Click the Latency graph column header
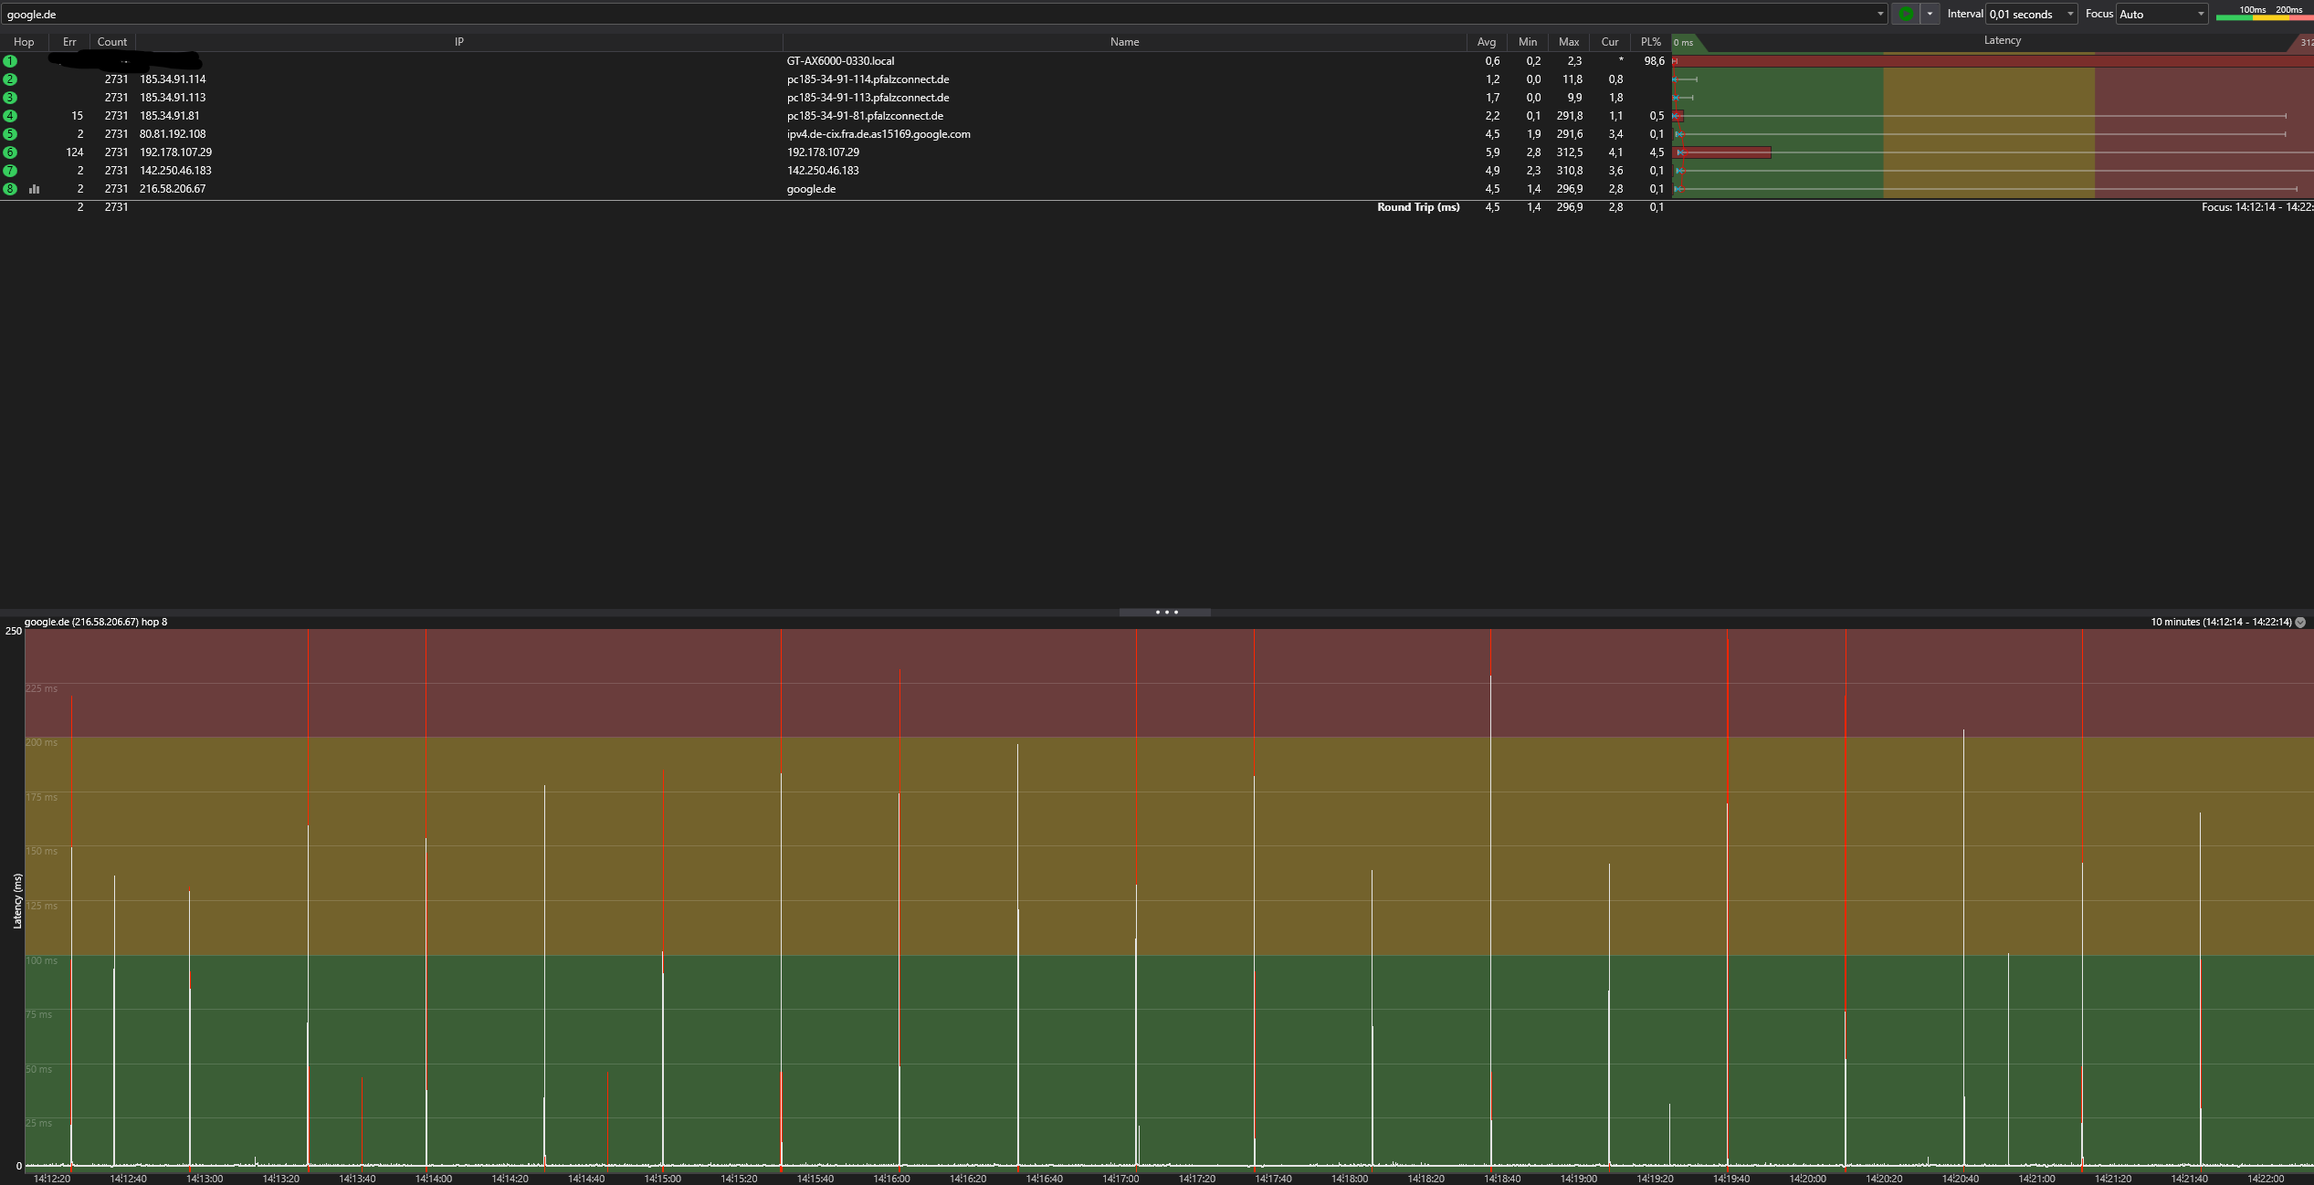 click(x=2002, y=41)
